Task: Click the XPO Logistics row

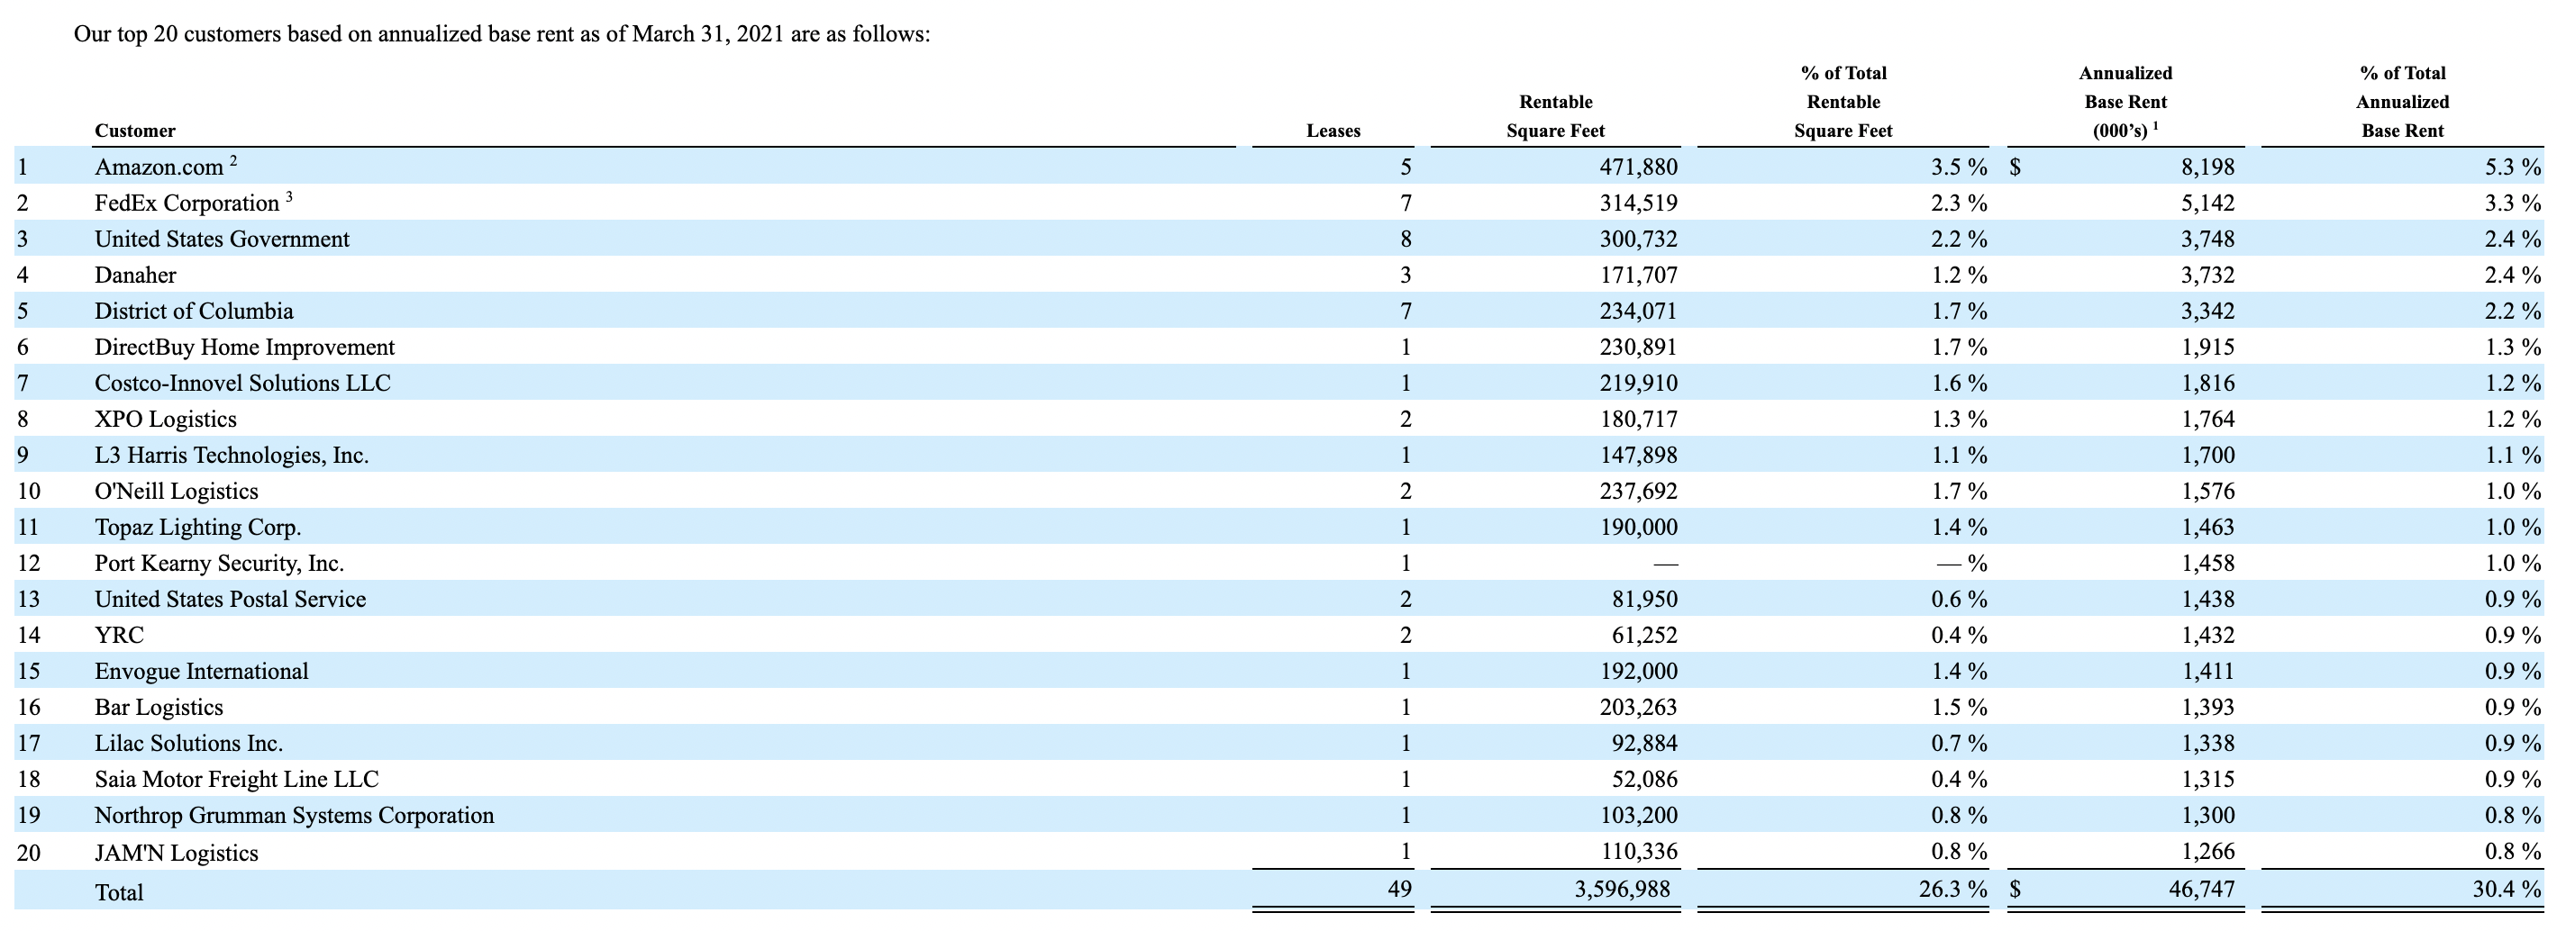Action: (x=166, y=419)
